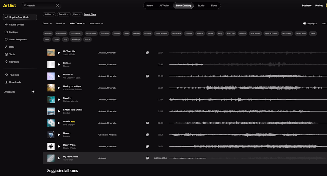The width and height of the screenshot is (327, 176).
Task: Play the track Bloom Within
Action: pyautogui.click(x=59, y=147)
